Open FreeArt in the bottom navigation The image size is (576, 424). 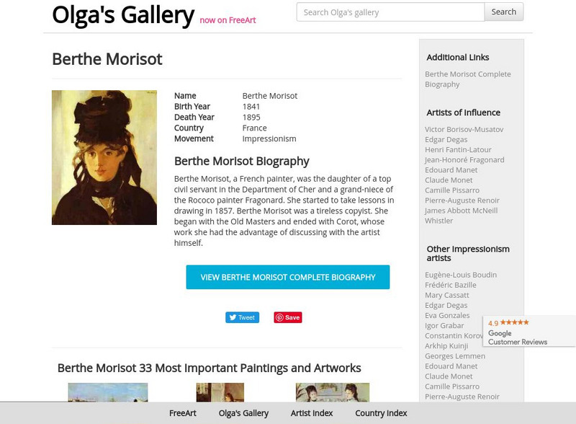point(183,413)
